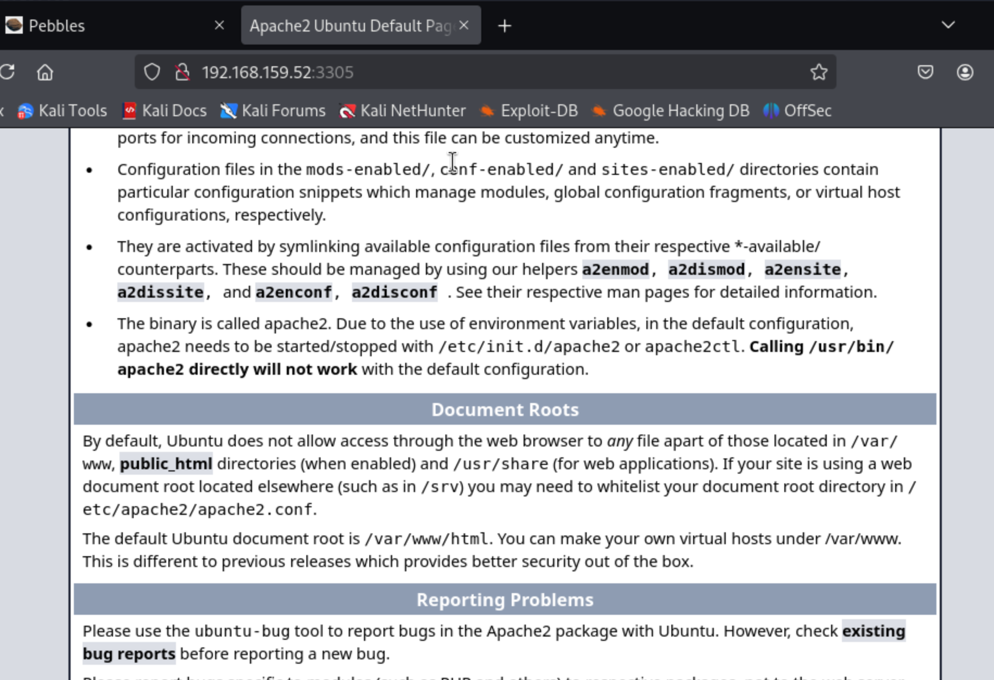Click the a2dissite helper link
Image resolution: width=994 pixels, height=680 pixels.
[x=160, y=292]
